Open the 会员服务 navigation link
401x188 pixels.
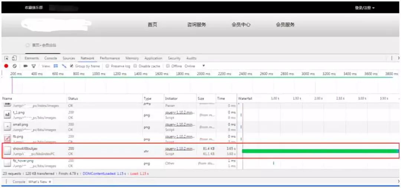pos(285,25)
